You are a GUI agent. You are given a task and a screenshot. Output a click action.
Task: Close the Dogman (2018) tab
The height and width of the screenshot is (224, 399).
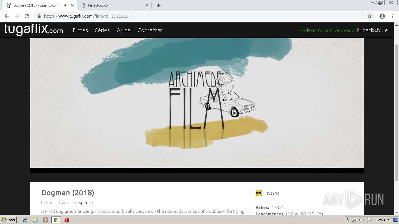[x=72, y=5]
